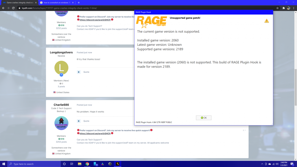Open network settings in the system tray
This screenshot has height=167, width=297.
pyautogui.click(x=273, y=164)
